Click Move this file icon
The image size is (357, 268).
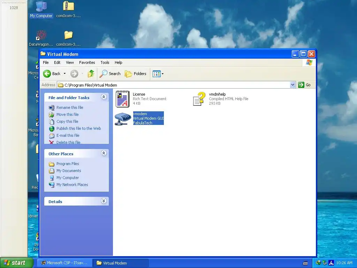tap(52, 114)
